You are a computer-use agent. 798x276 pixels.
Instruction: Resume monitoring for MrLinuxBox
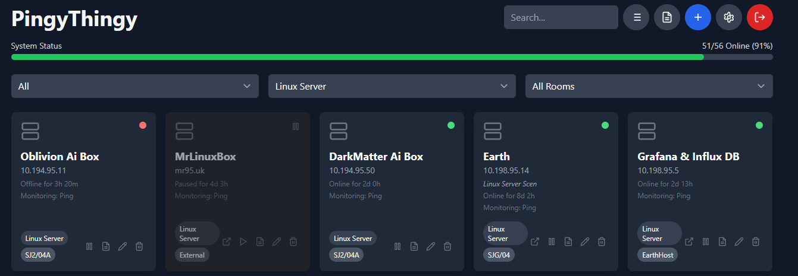243,242
